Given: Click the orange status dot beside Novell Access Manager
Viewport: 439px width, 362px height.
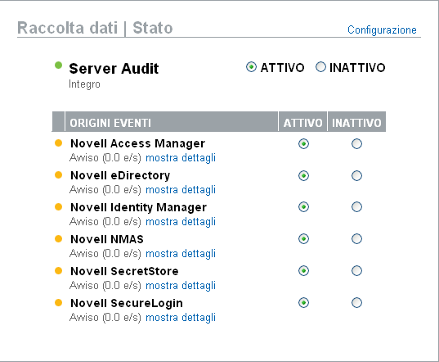Looking at the screenshot, I should [x=58, y=143].
